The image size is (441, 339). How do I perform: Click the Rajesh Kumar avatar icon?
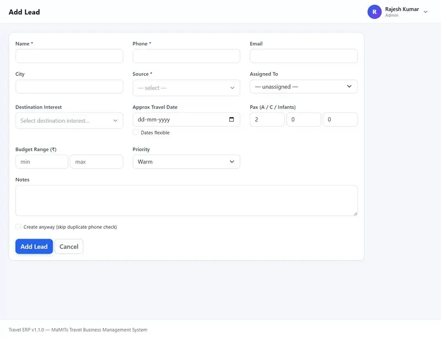coord(374,12)
